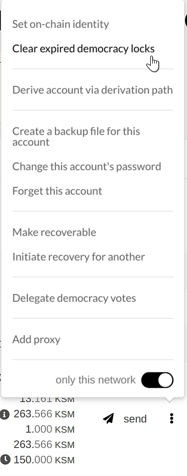Screen dimensions: 187x476
Task: Choose Initiate recovery for another
Action: click(x=79, y=257)
